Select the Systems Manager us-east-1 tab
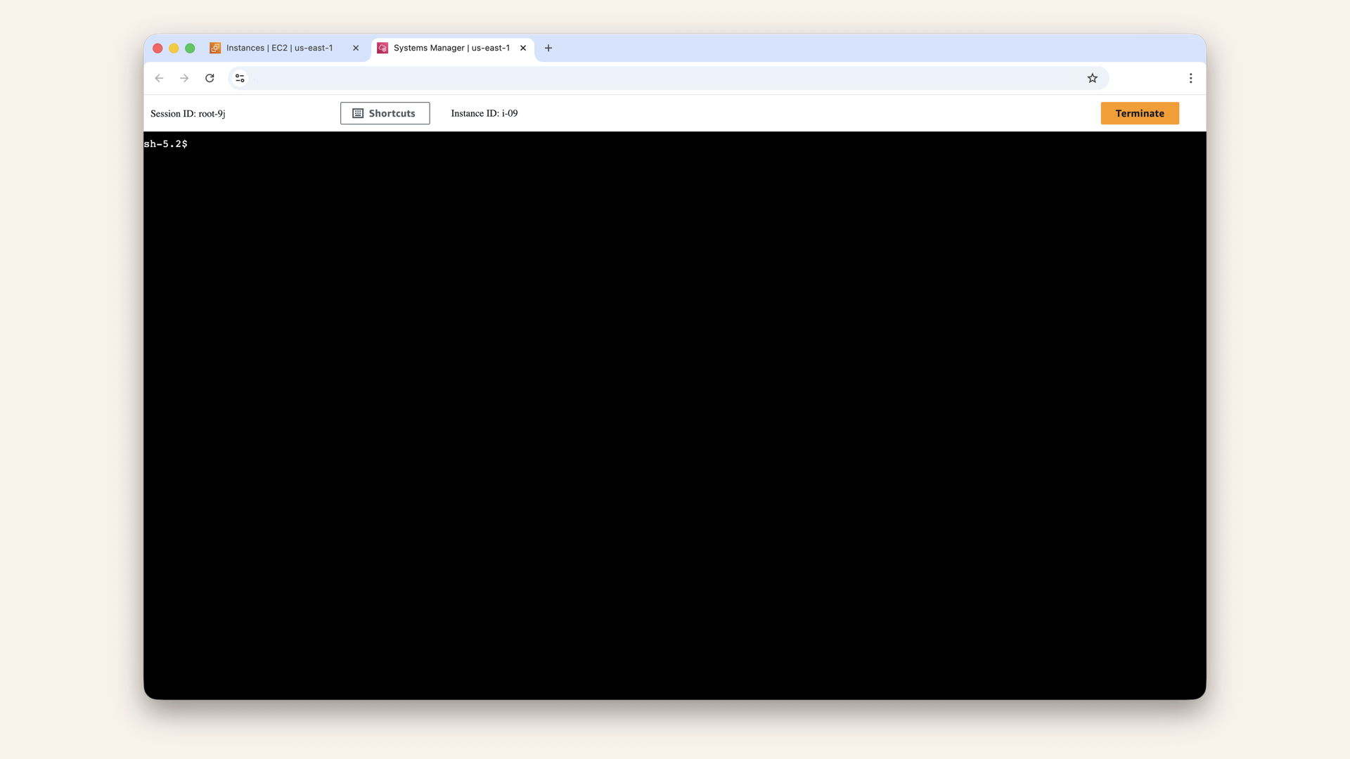Screen dimensions: 1350x759 coord(452,48)
